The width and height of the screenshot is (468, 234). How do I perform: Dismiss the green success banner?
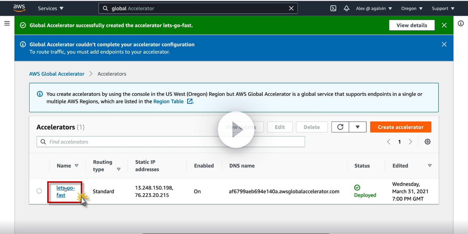pos(444,25)
